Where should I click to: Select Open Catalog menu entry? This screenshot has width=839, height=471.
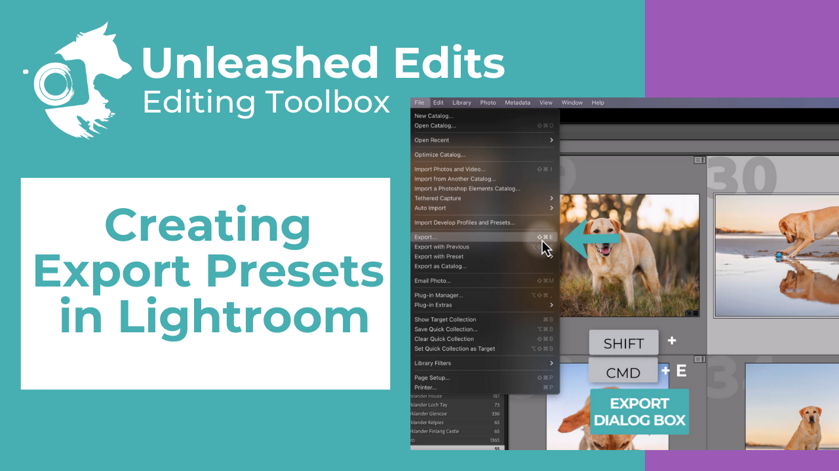484,126
